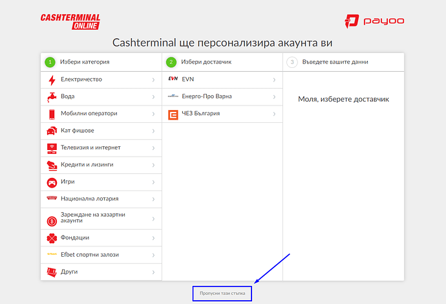Viewport: 446px width, 304px height.
Task: Open the Енерго-Про Варна row chevron
Action: coord(274,97)
